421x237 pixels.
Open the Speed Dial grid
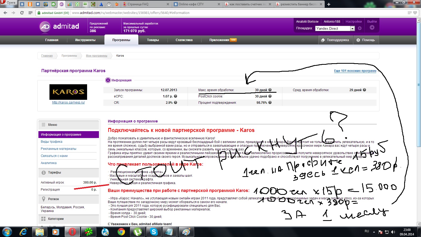pos(30,13)
